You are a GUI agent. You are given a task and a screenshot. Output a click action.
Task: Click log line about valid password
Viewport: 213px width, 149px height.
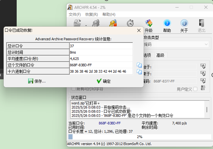point(122,116)
